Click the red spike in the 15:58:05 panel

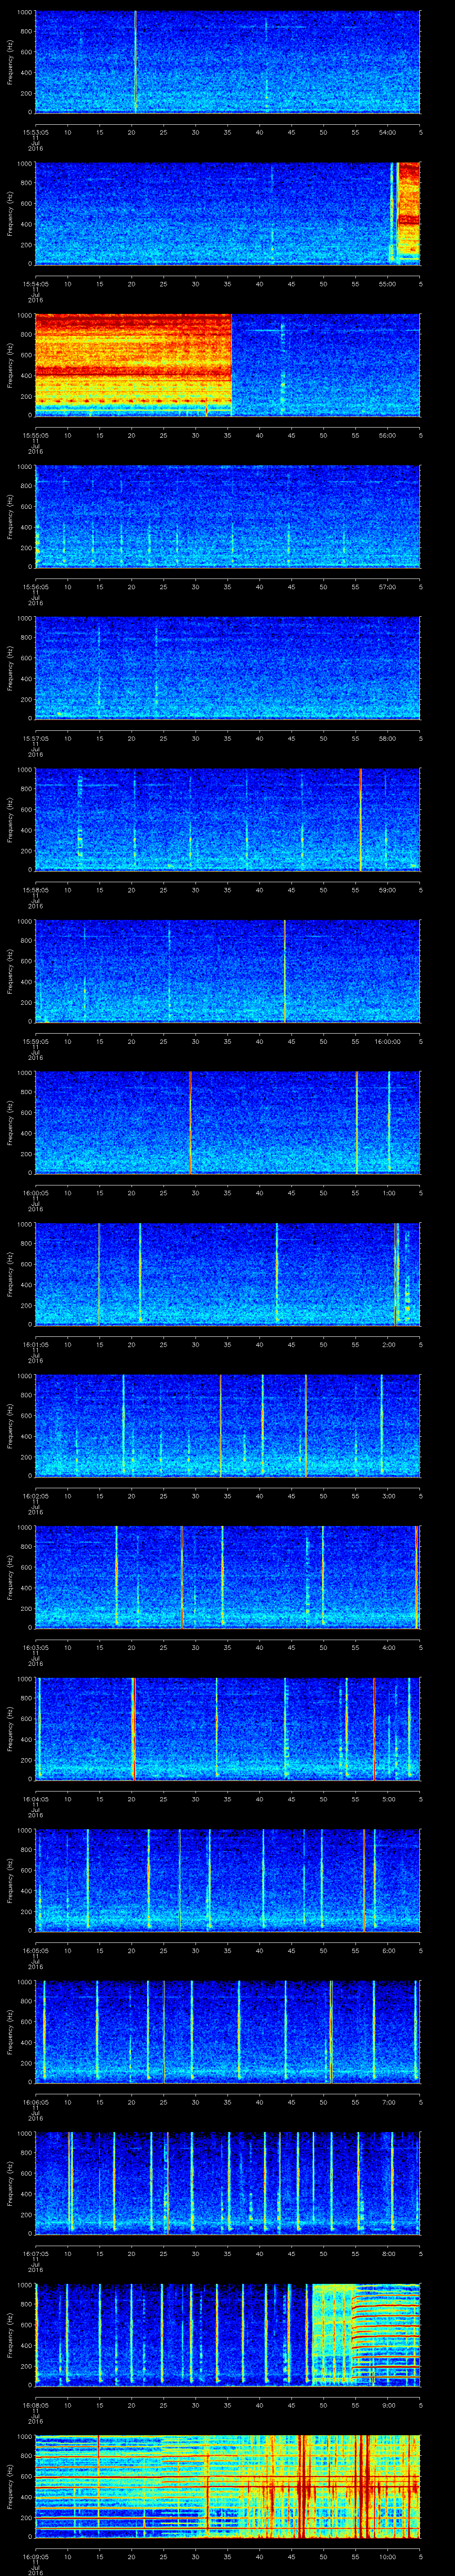point(360,819)
